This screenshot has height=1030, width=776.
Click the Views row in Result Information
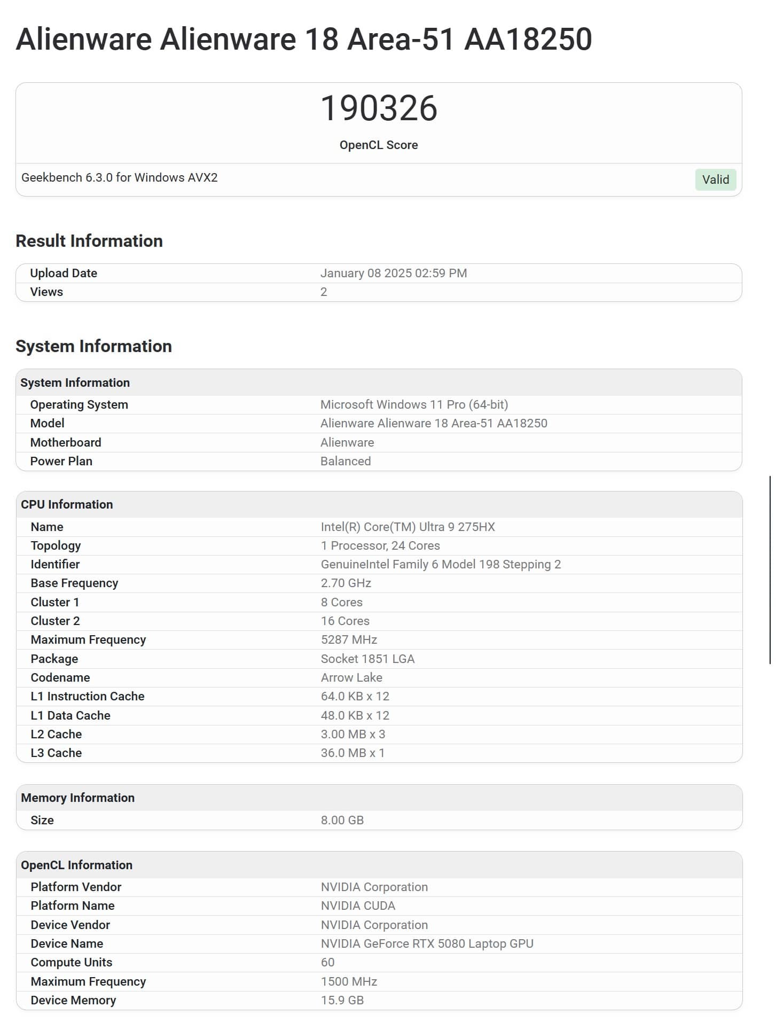tap(379, 292)
